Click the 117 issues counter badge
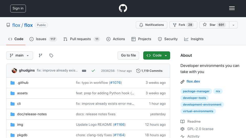This screenshot has width=246, height=138. point(53,39)
